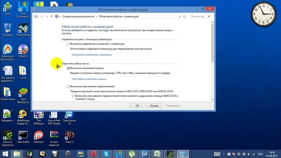Open TeamViewer 10 desktop shortcut
The height and width of the screenshot is (158, 281).
pos(69,118)
